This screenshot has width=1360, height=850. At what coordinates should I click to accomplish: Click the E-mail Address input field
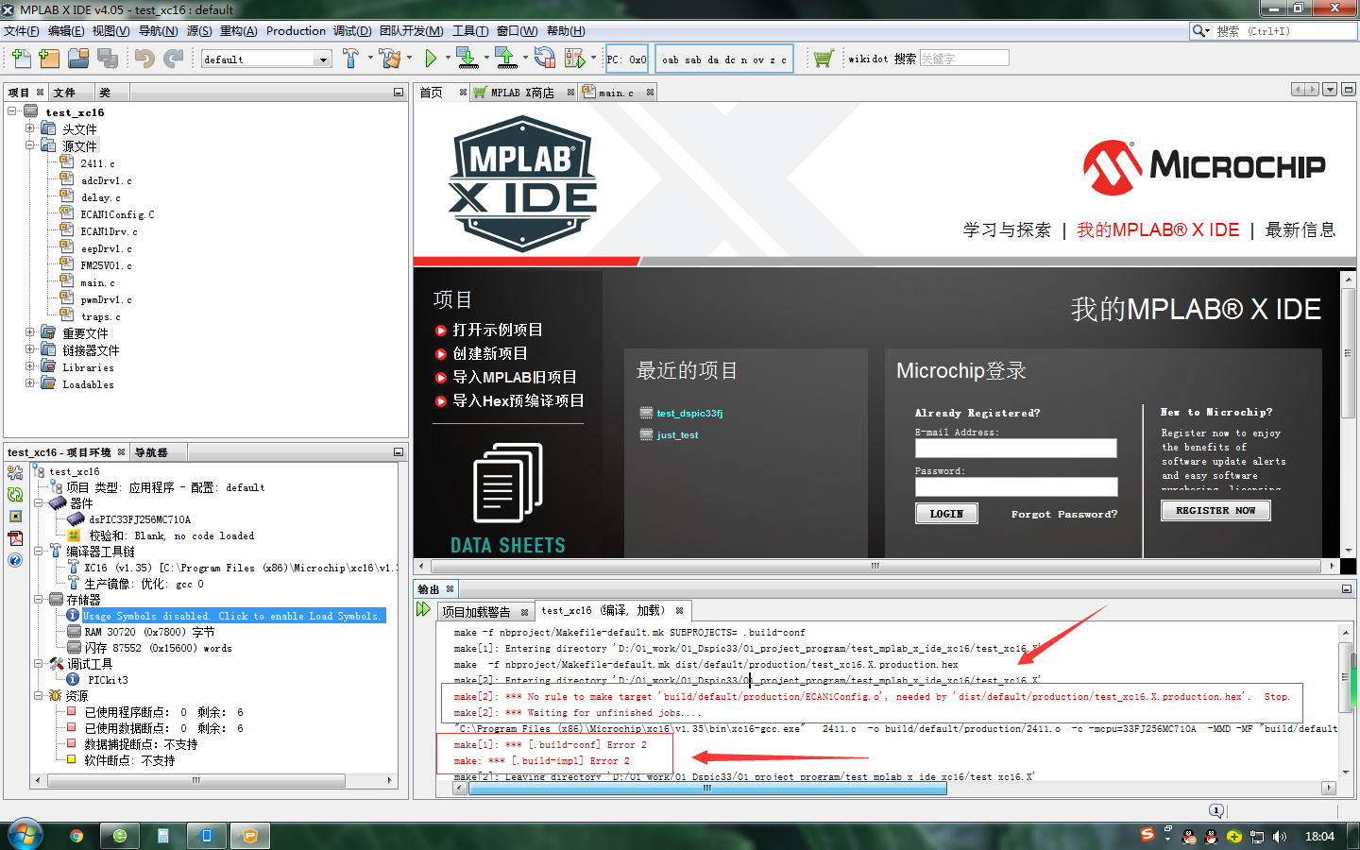pos(1016,448)
